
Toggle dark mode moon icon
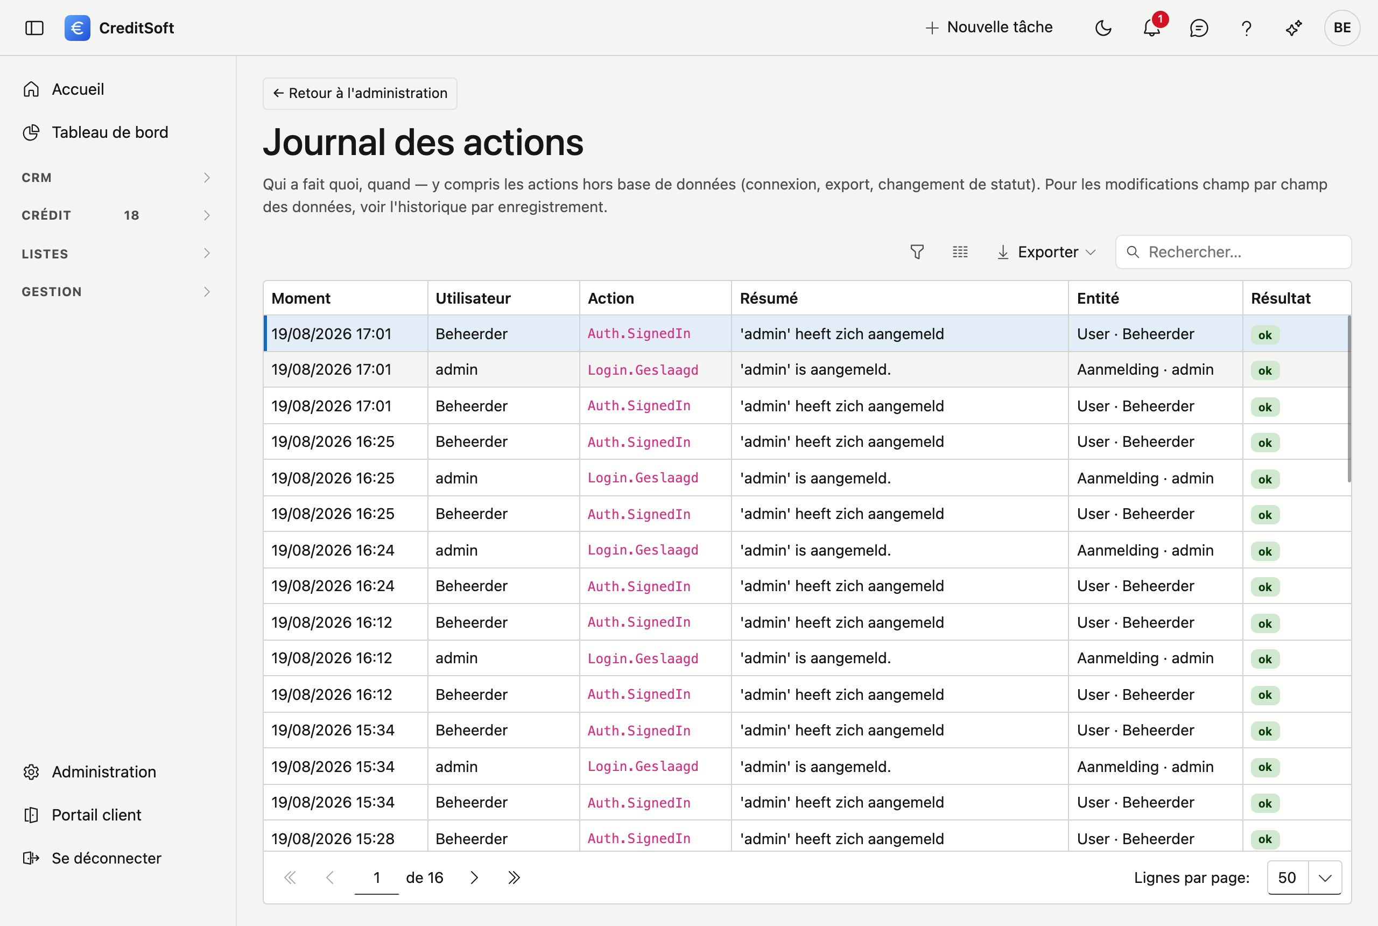pos(1103,28)
